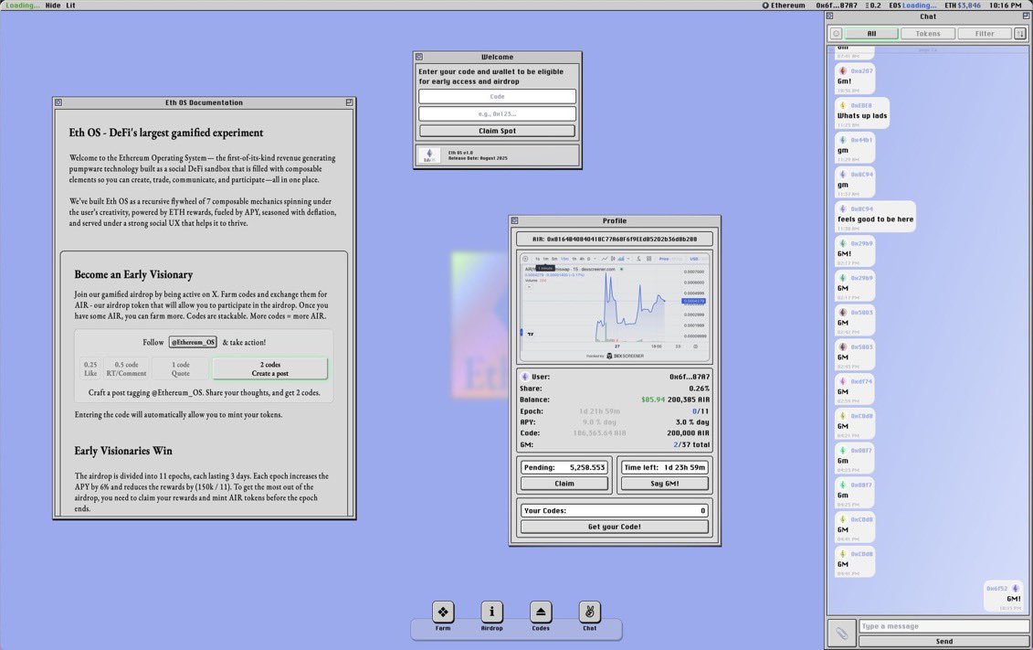This screenshot has width=1033, height=650.
Task: Collapse the Eth OS Documentation window
Action: coord(349,102)
